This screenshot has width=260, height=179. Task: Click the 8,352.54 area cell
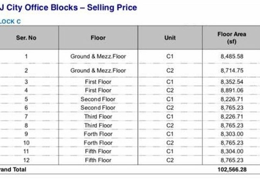pos(231,82)
